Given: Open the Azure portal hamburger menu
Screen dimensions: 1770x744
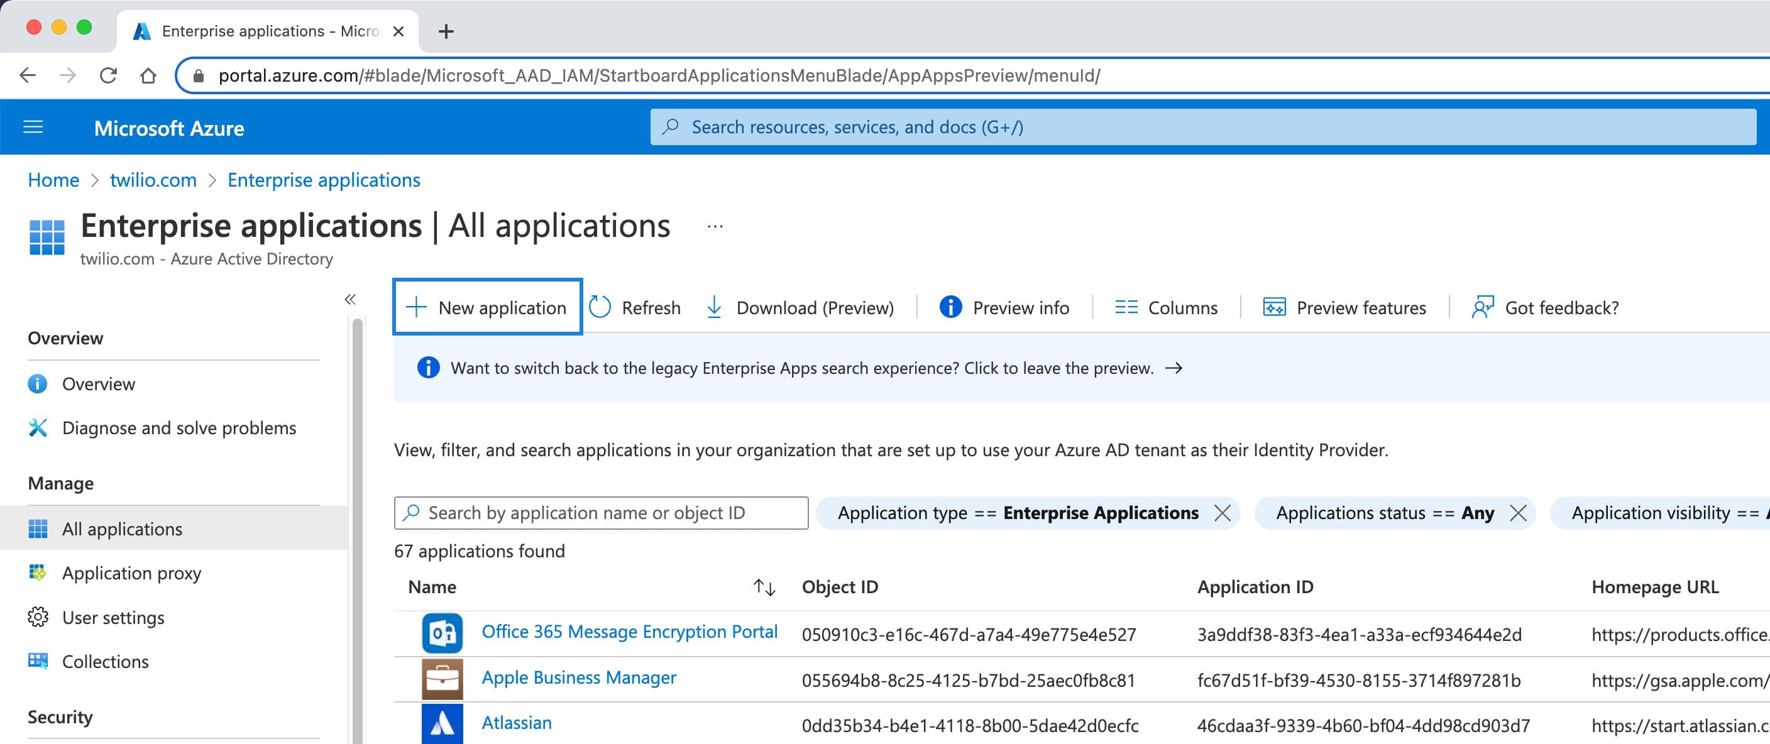Looking at the screenshot, I should click(32, 126).
